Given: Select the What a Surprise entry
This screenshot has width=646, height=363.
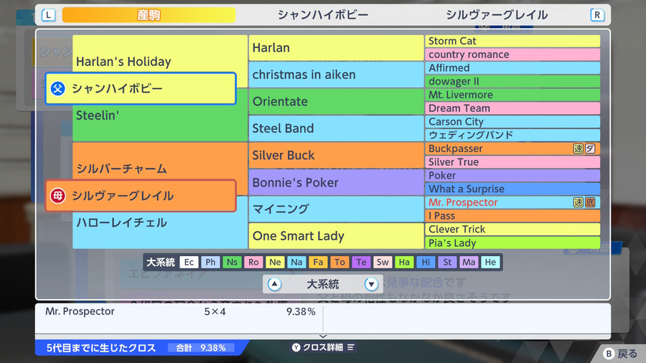Looking at the screenshot, I should [512, 189].
